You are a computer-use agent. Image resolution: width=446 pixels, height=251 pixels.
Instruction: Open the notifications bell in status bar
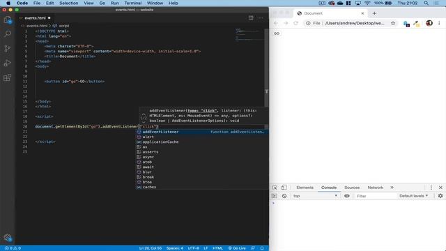[262, 248]
